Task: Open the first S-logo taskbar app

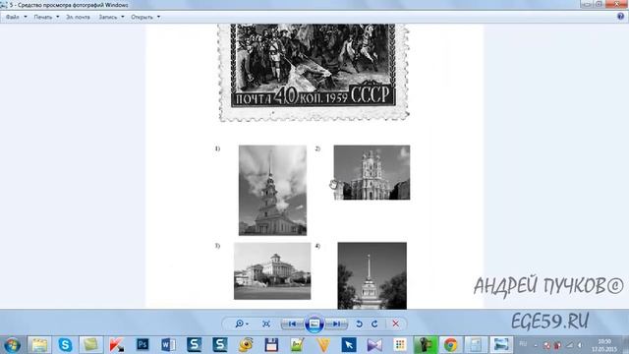Action: click(195, 345)
